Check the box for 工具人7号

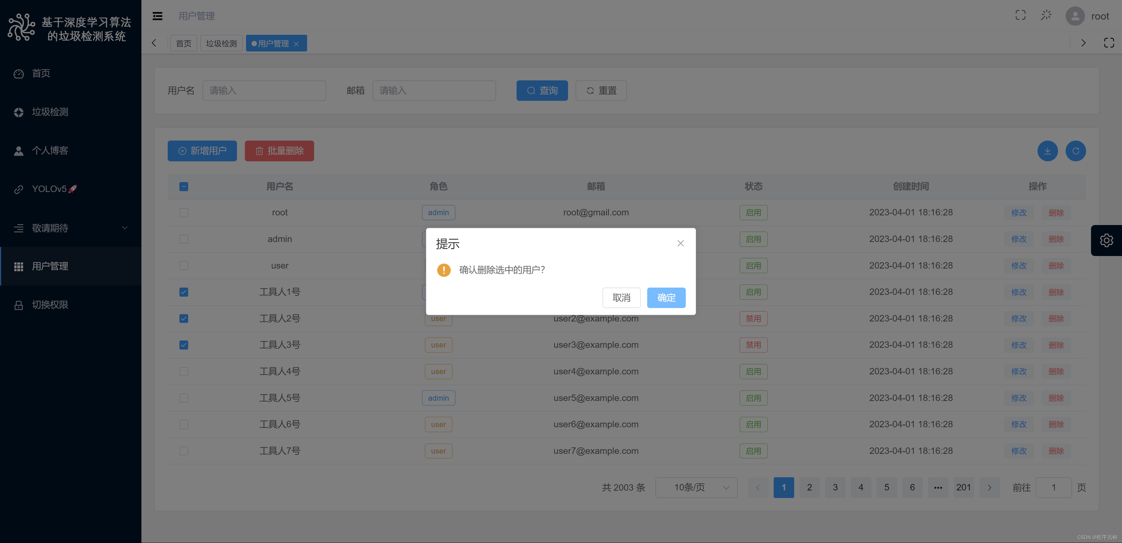coord(184,451)
